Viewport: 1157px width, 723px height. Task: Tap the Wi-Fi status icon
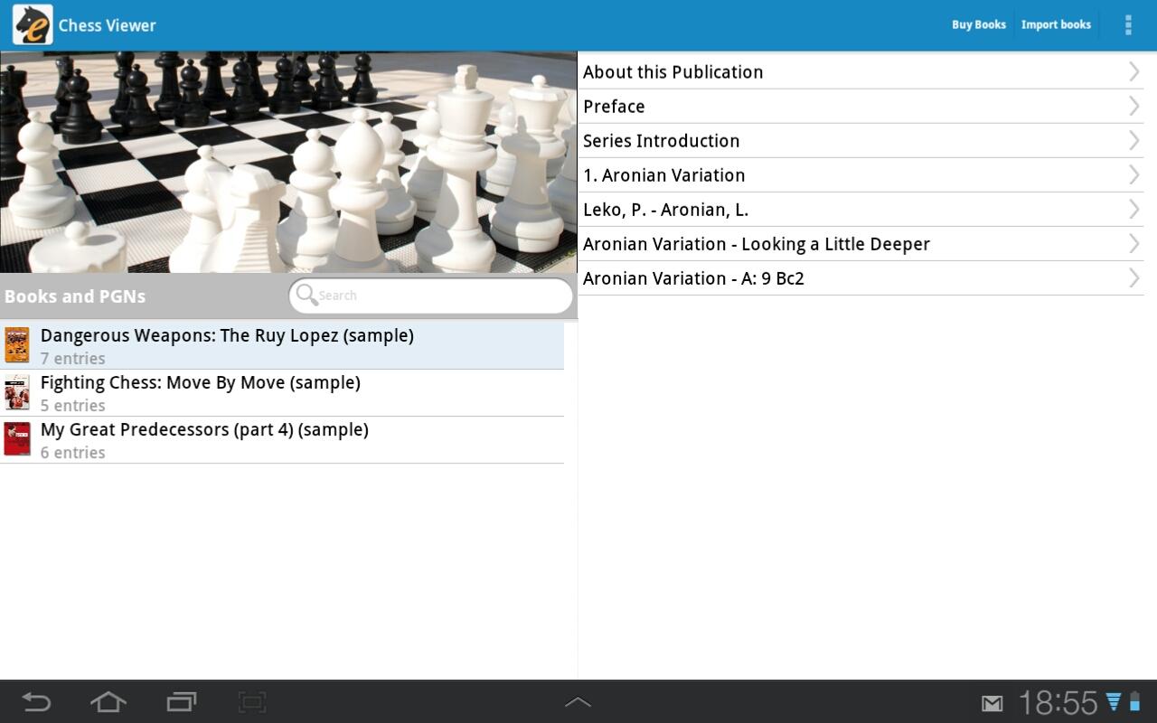point(1114,701)
